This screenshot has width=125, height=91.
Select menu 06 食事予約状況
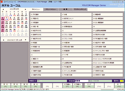coord(45,35)
